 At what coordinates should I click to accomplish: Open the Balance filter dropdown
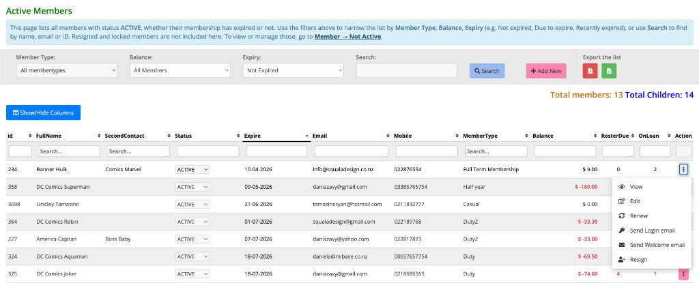pyautogui.click(x=180, y=70)
